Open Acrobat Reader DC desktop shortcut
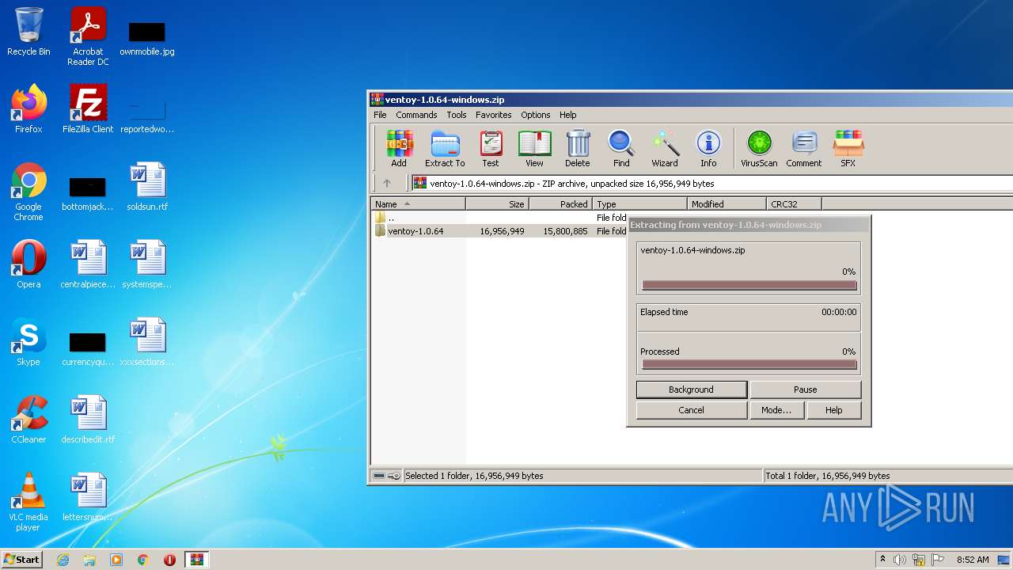 coord(88,36)
